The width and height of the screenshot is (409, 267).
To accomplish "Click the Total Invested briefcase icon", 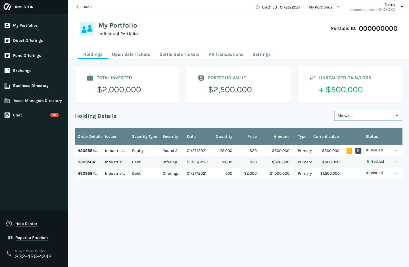I will click(x=90, y=78).
